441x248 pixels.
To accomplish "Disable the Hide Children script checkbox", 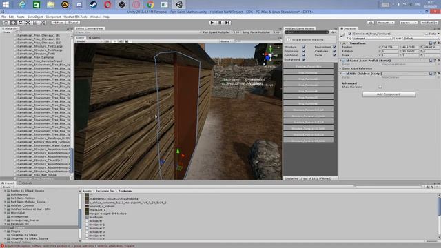I will pos(348,74).
